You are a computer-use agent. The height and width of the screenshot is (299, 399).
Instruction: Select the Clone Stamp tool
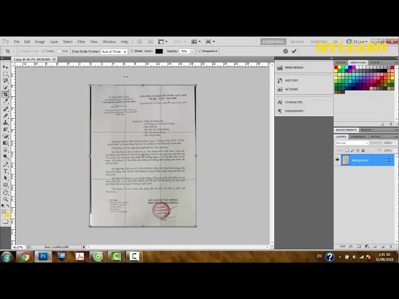pos(6,122)
